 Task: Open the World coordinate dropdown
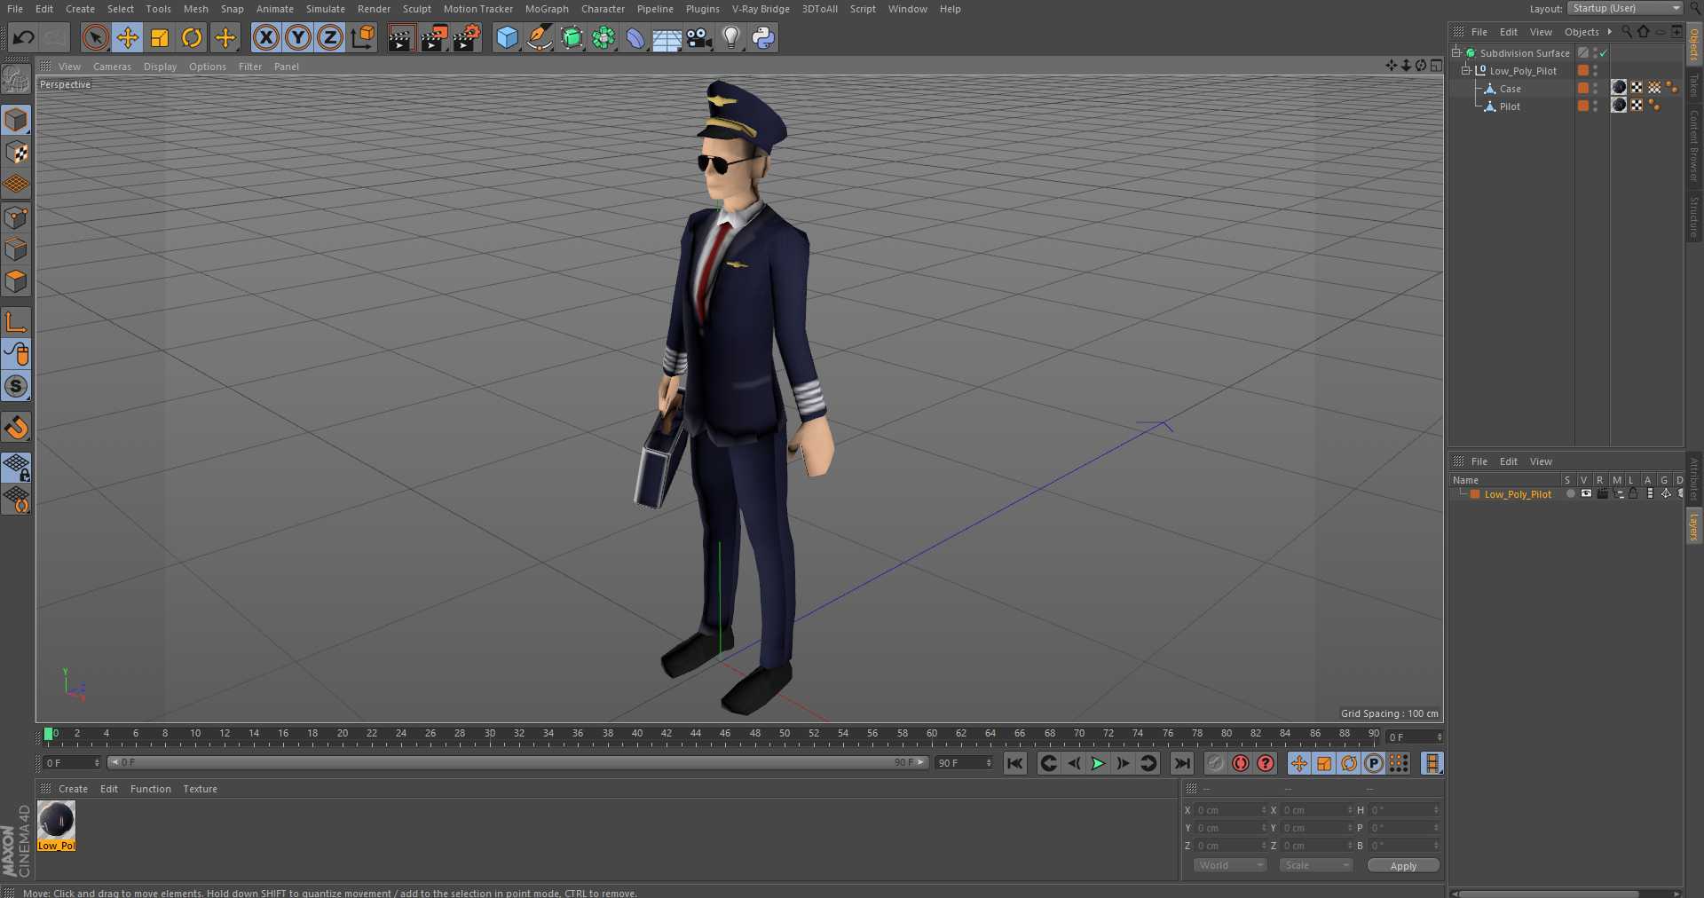click(1230, 865)
